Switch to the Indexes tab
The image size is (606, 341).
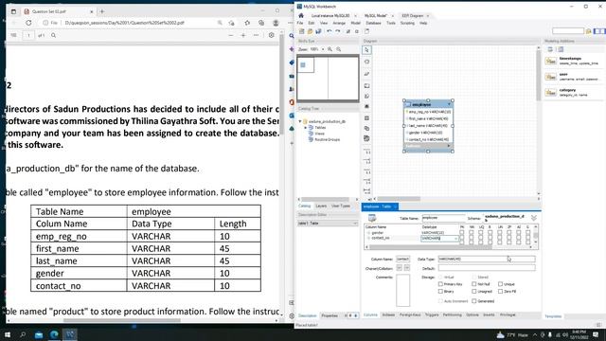coord(388,315)
